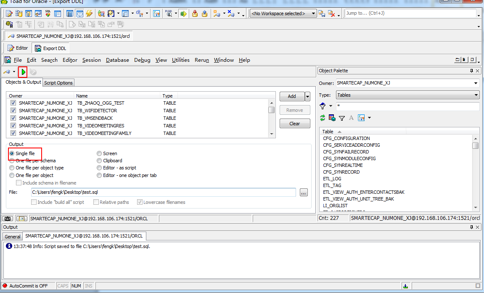The width and height of the screenshot is (484, 293).
Task: Click the file browse ellipsis button
Action: pyautogui.click(x=304, y=193)
